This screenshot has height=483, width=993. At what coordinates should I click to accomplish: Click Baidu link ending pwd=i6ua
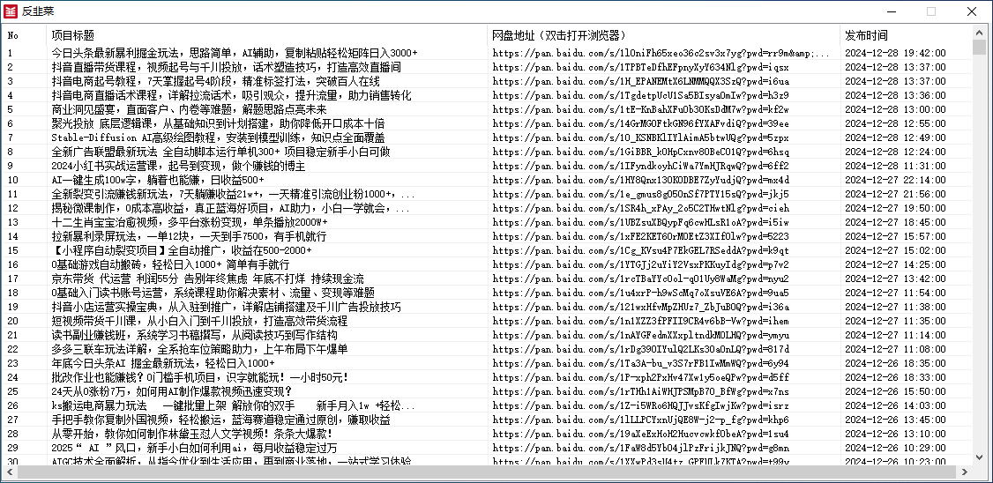[641, 81]
